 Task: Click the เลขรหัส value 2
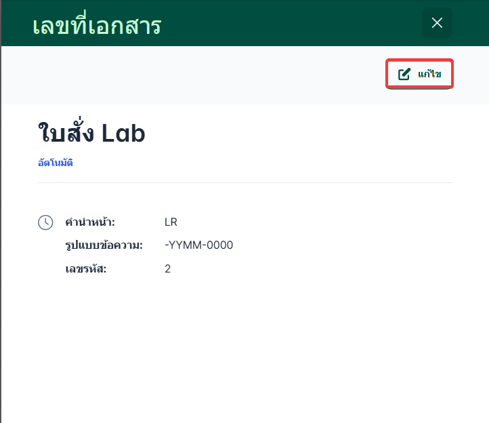coord(167,269)
